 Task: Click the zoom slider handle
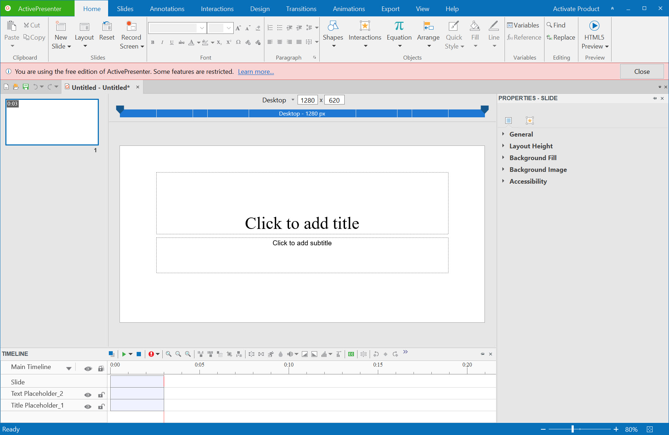tap(572, 429)
